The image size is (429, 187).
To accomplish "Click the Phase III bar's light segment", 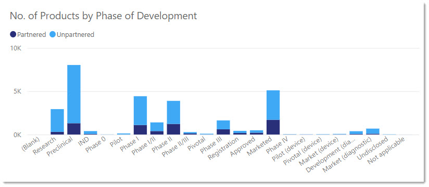I will (x=223, y=125).
